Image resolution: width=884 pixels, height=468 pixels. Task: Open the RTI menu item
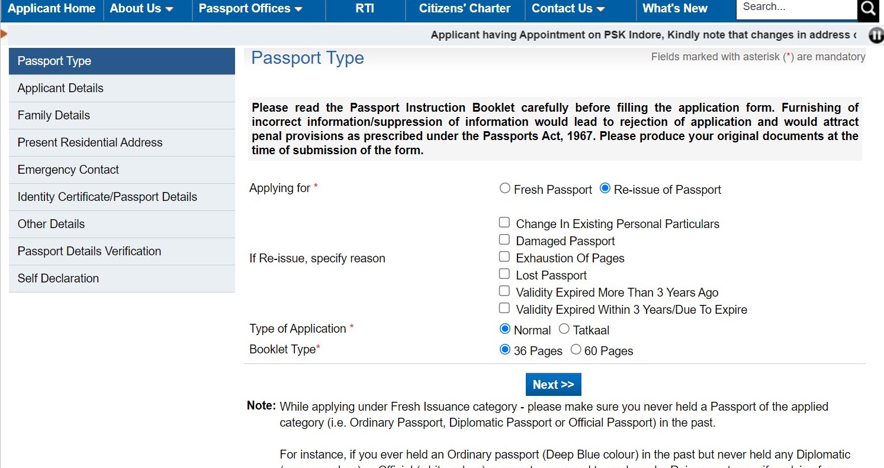(x=365, y=9)
